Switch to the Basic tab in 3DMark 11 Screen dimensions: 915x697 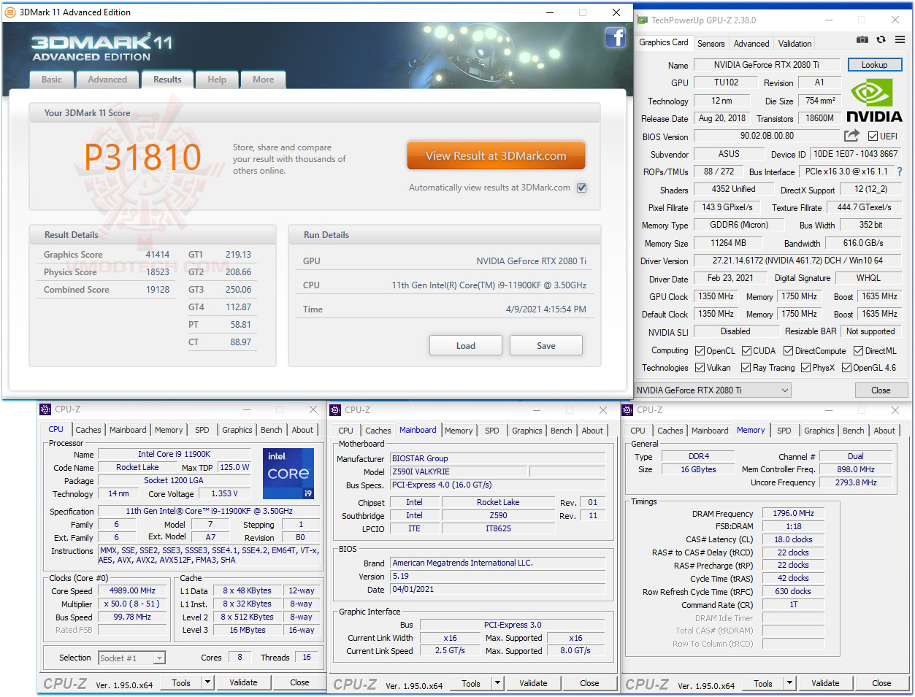[52, 80]
